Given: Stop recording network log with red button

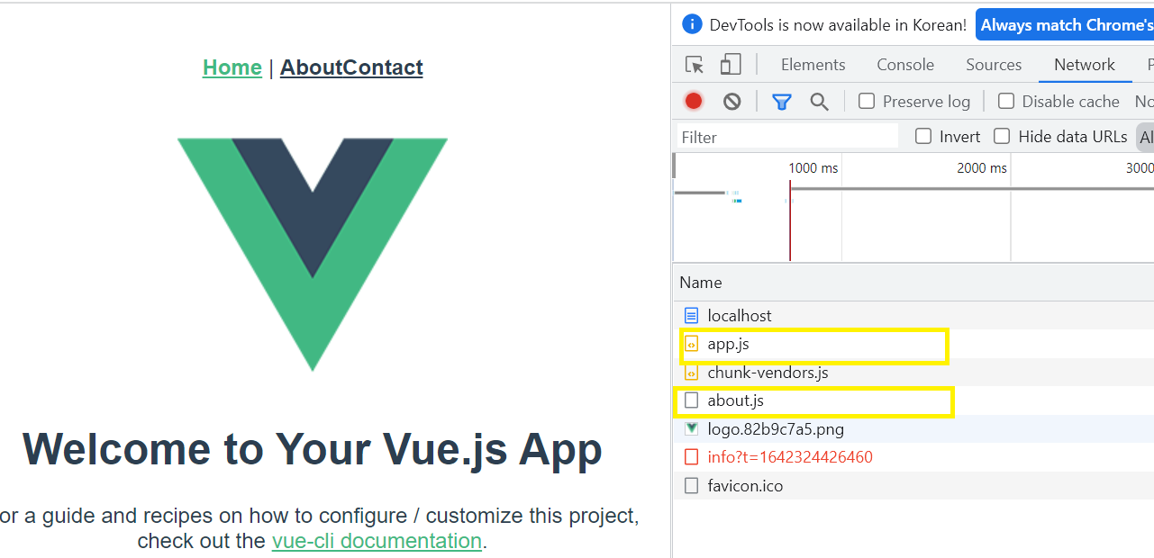Looking at the screenshot, I should click(693, 101).
